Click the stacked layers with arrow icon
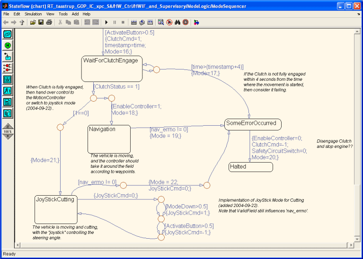363x259 pixels. [142, 22]
